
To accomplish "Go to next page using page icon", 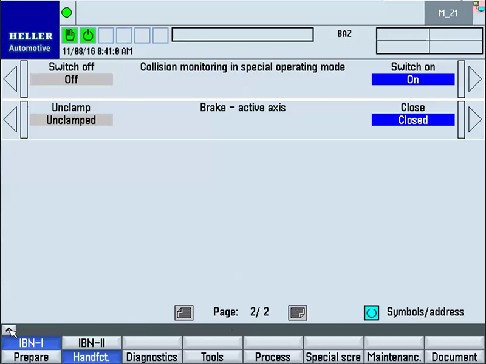I will (x=297, y=312).
